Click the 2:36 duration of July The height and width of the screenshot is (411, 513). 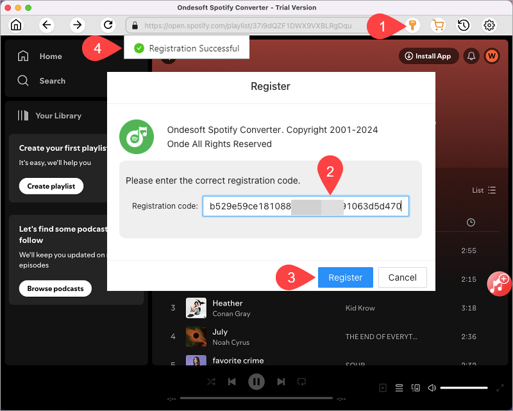469,337
